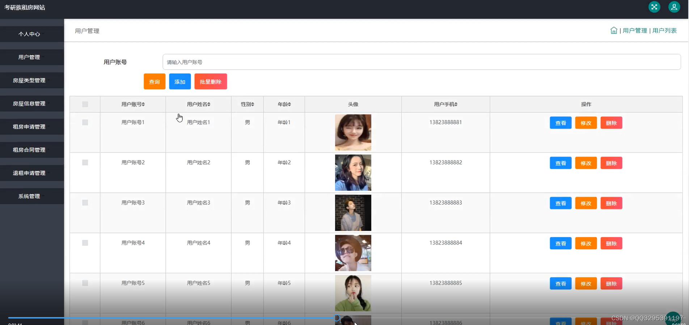Expand 租房合同管理 sidebar menu
Screen dimensions: 689x325
(32, 150)
